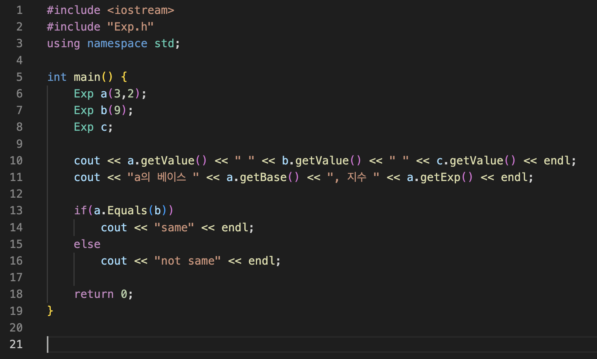Click the ", 지수 " string literal

coord(353,177)
